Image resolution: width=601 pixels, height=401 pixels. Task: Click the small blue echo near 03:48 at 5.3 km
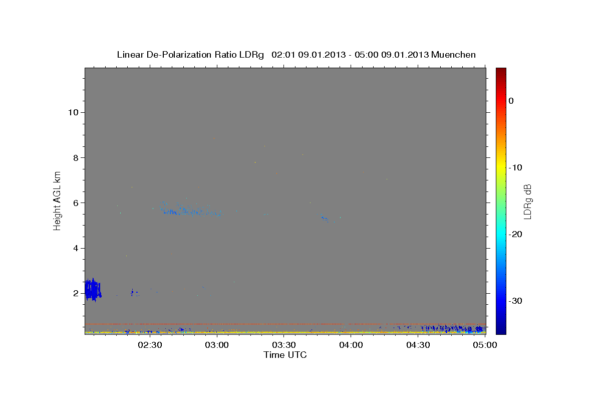(325, 219)
